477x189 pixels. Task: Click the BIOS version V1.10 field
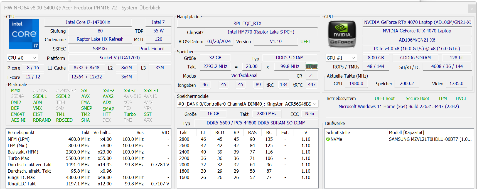[x=276, y=41]
